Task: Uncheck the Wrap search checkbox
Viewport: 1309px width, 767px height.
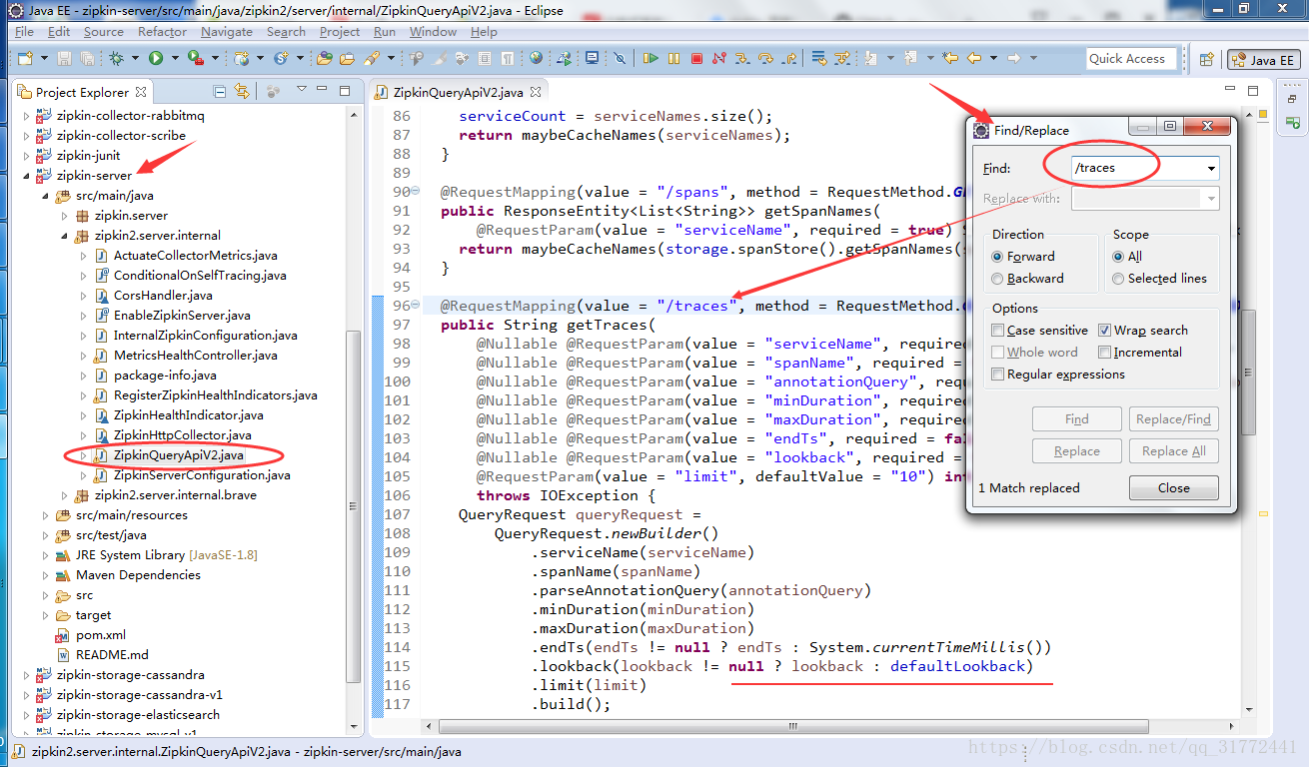Action: coord(1104,331)
